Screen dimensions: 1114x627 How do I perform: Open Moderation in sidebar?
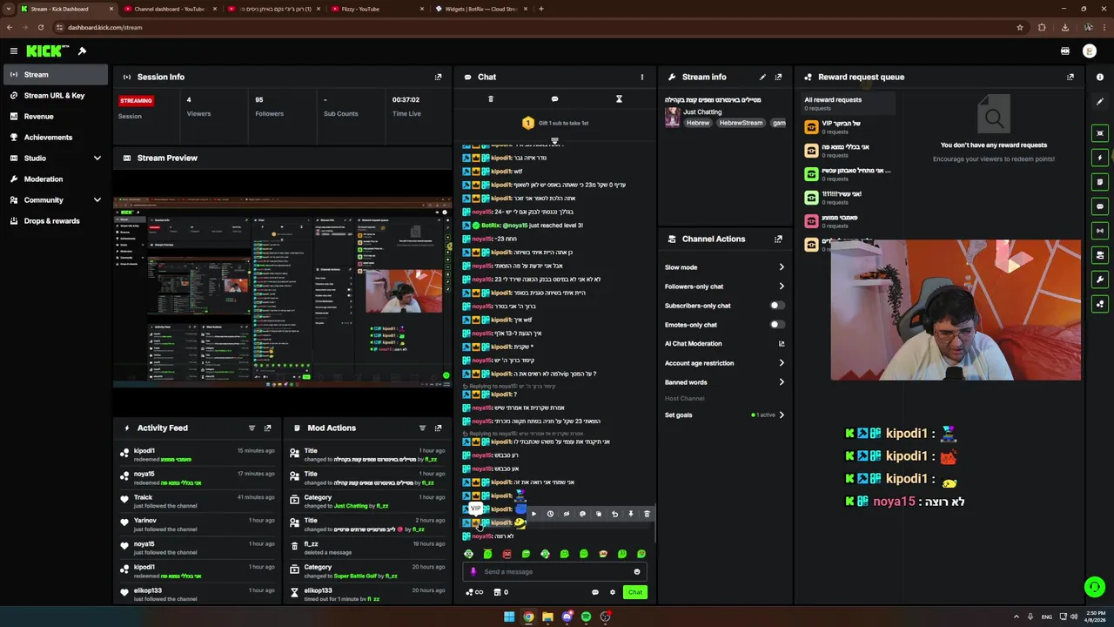[54, 179]
